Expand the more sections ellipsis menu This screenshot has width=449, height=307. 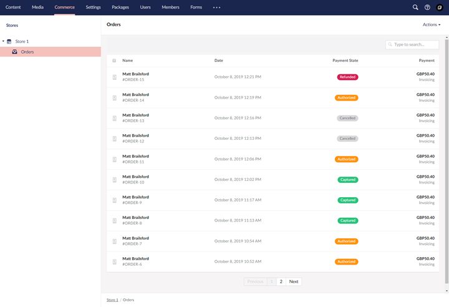[x=217, y=7]
